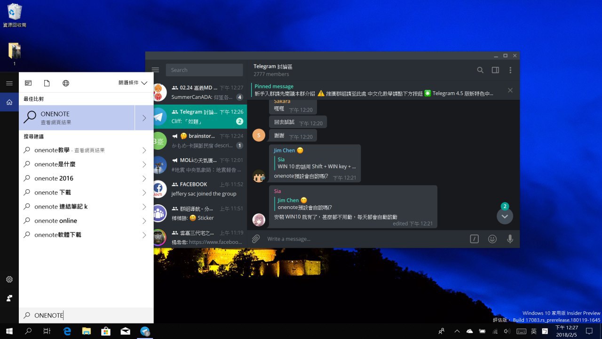Select the Telegram taskbar icon

point(145,331)
